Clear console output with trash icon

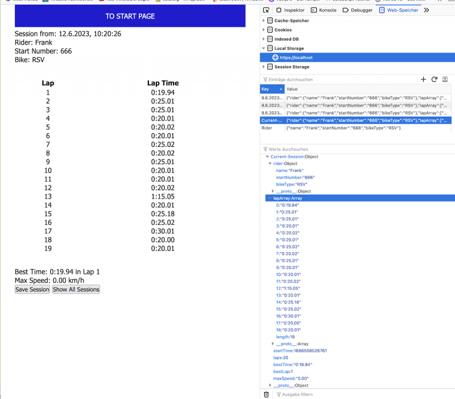click(266, 394)
